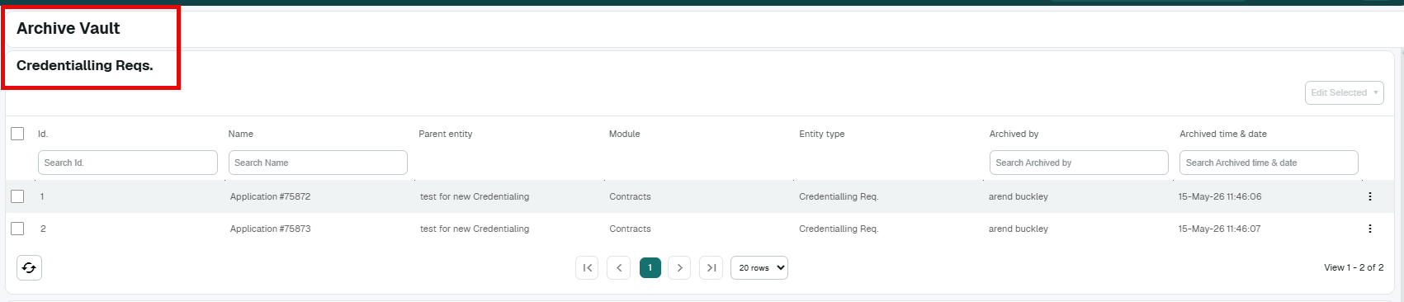Go to next page arrow
This screenshot has height=302, width=1404.
[679, 268]
